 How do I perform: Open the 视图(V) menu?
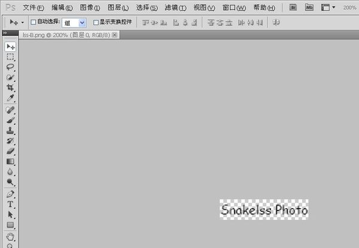pos(204,8)
